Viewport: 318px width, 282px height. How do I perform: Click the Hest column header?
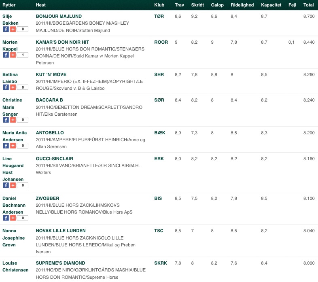(41, 5)
